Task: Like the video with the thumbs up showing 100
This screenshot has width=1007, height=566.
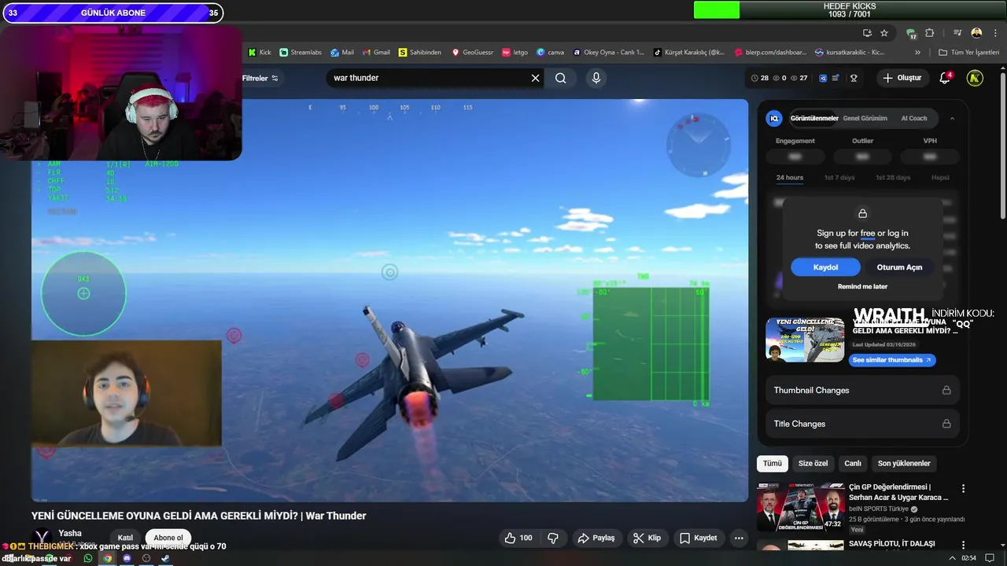Action: tap(518, 538)
